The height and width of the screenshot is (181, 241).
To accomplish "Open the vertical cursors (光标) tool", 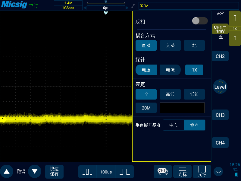I will point(202,171).
